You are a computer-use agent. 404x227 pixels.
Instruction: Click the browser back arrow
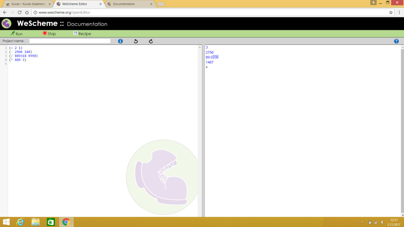[5, 13]
